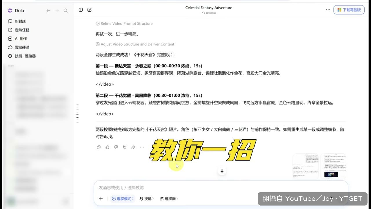Screen dimensions: 371x209
Task: Start new chat with the edit icon
Action: coord(90,10)
